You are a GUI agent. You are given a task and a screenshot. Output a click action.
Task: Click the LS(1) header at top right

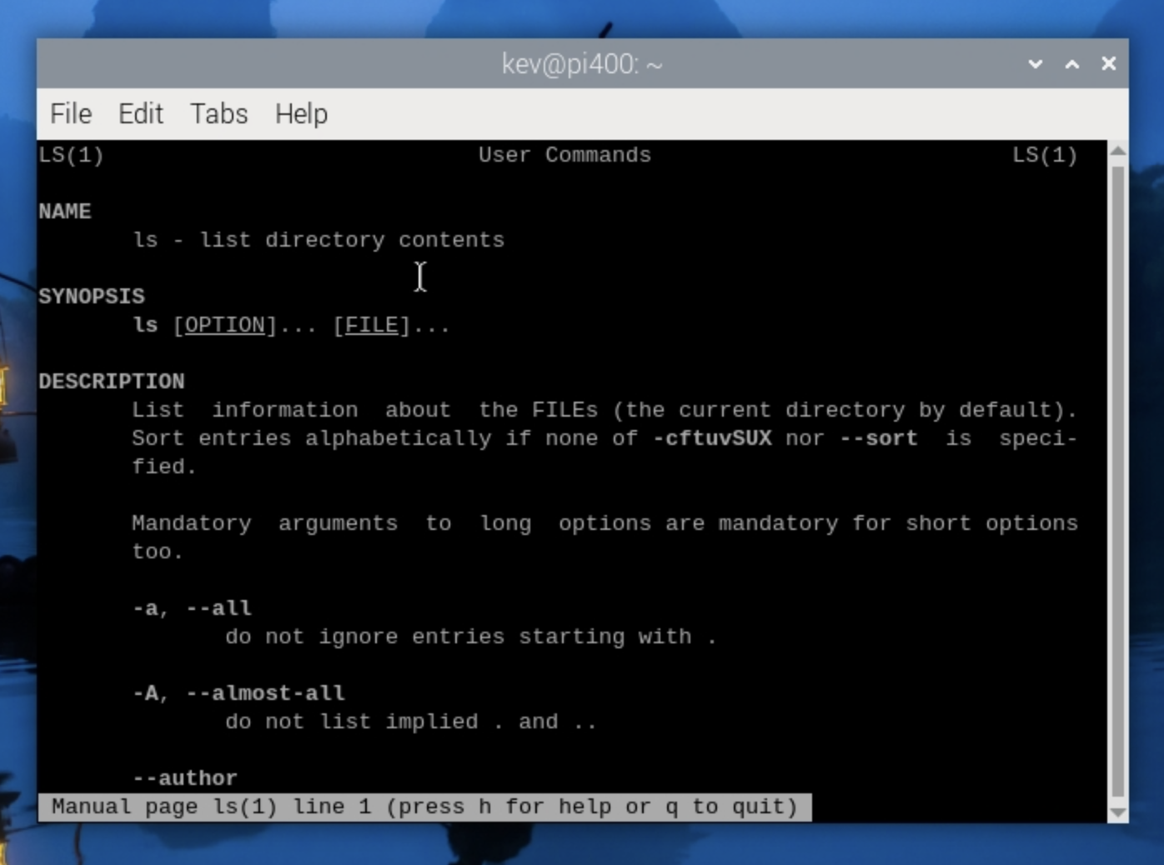(1045, 154)
